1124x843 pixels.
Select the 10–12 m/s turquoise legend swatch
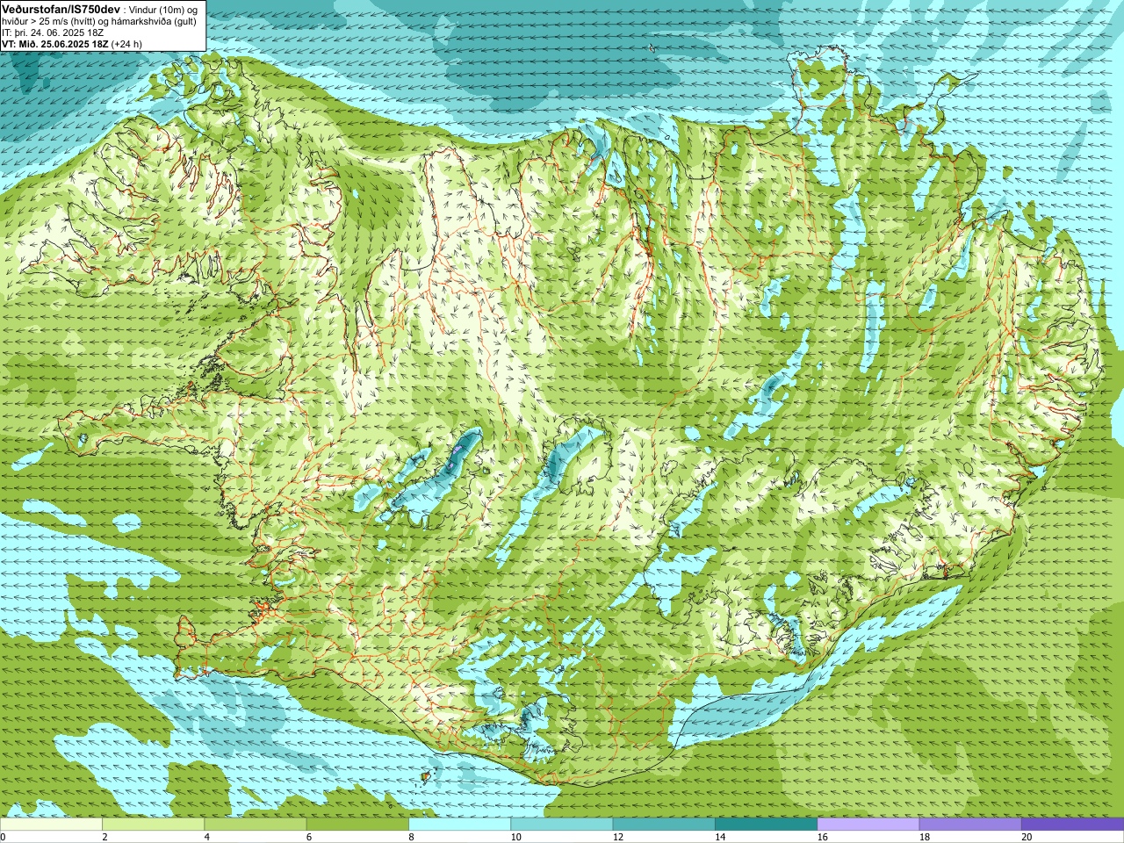(561, 825)
